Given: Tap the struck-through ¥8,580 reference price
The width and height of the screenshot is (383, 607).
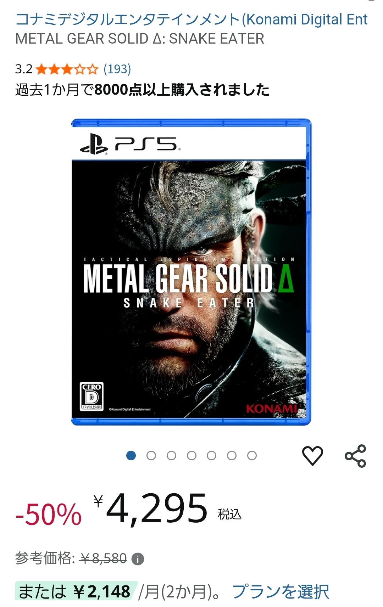Looking at the screenshot, I should 103,558.
